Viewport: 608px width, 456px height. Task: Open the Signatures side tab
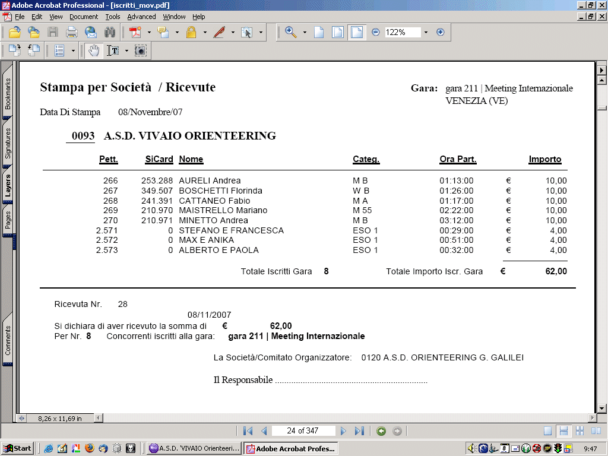point(8,143)
